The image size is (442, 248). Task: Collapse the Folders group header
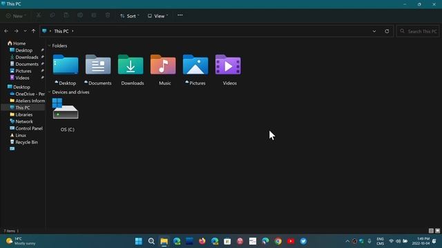click(x=49, y=45)
